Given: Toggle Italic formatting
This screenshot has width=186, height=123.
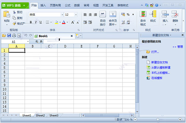Looking at the screenshot, I should pos(36,22).
